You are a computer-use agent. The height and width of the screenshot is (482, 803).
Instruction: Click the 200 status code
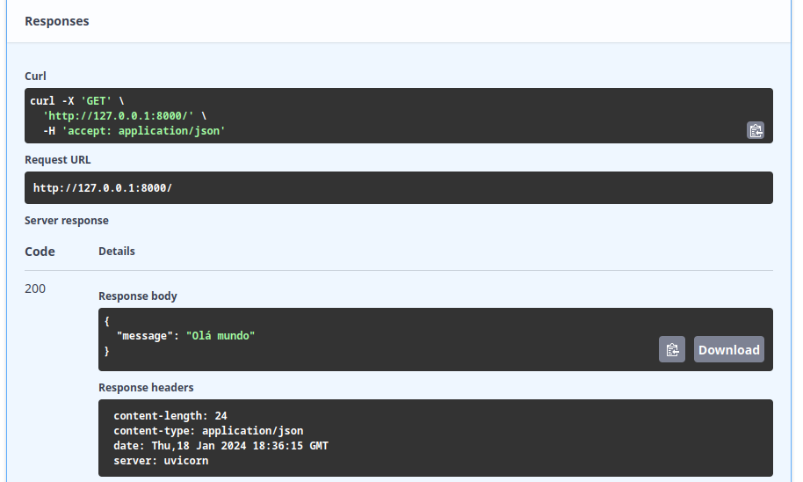point(35,288)
